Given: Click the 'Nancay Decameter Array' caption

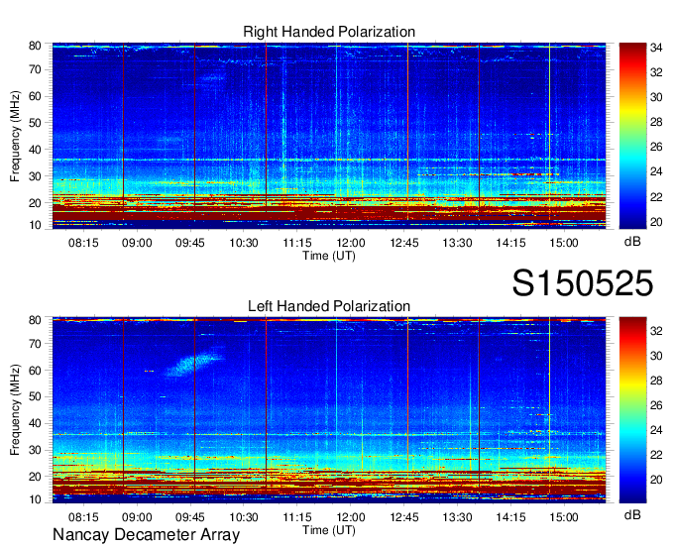Looking at the screenshot, I should point(146,534).
